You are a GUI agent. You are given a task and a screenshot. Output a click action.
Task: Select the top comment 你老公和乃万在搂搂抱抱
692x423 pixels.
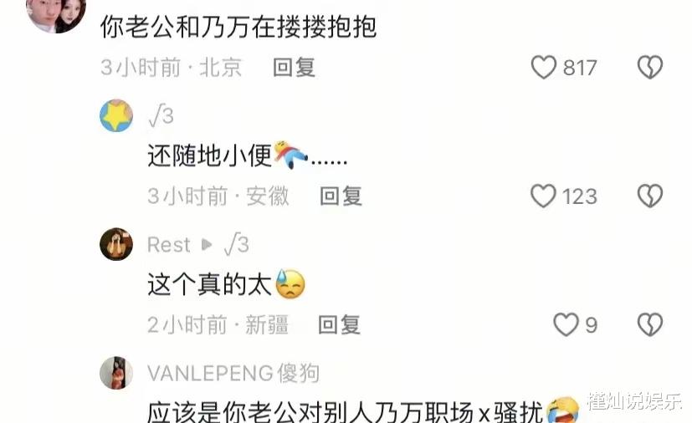pyautogui.click(x=238, y=27)
